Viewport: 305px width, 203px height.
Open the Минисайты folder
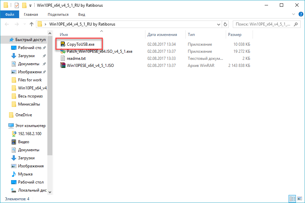coord(26,104)
